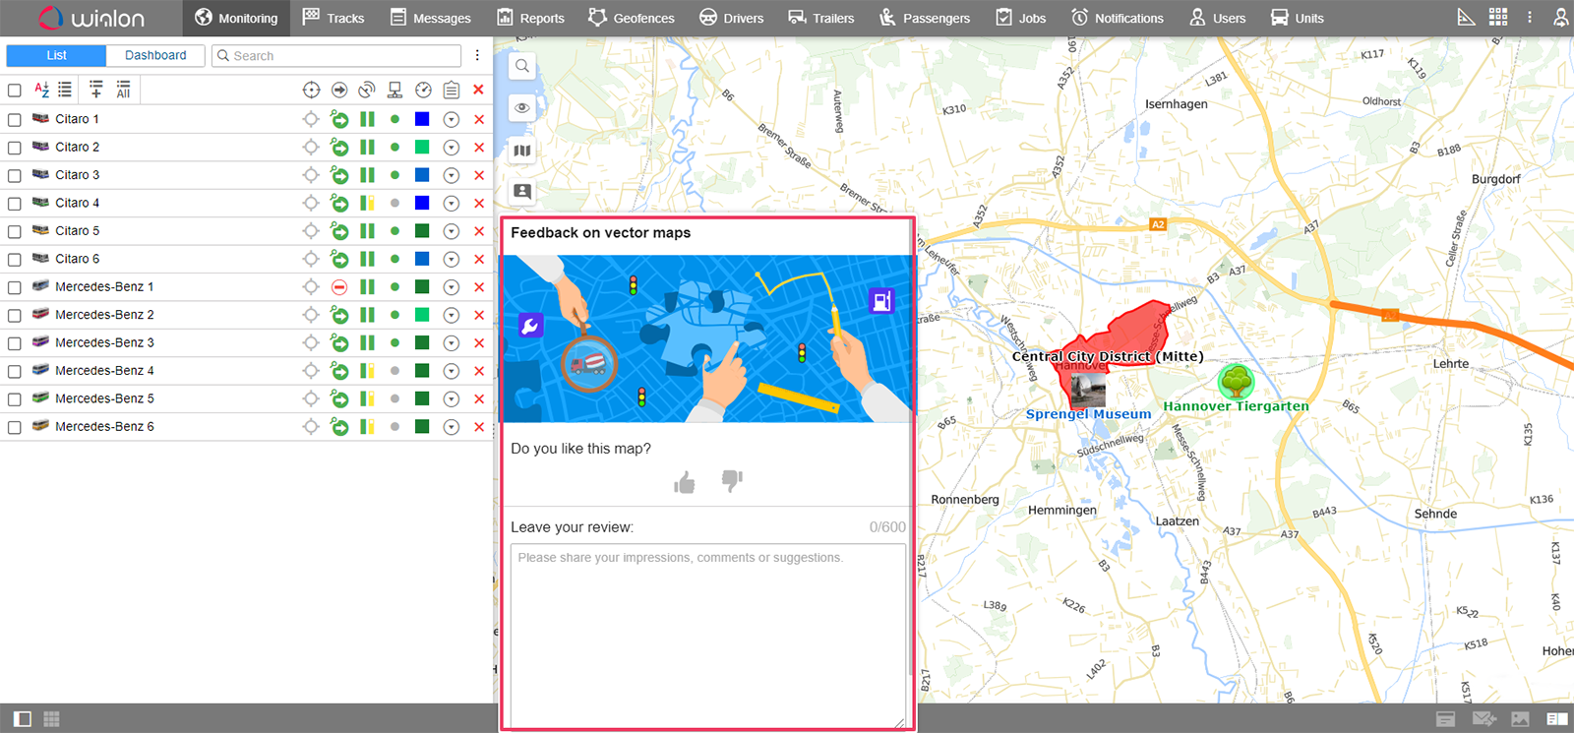This screenshot has width=1574, height=733.
Task: Click the thumbs down icon
Action: (x=732, y=480)
